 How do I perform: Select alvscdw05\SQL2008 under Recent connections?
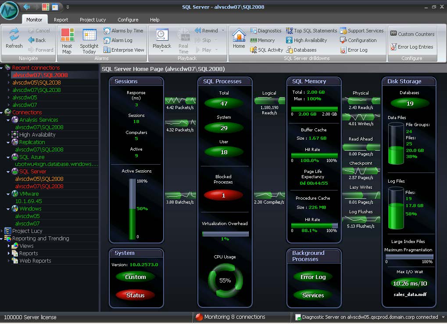[x=36, y=82]
